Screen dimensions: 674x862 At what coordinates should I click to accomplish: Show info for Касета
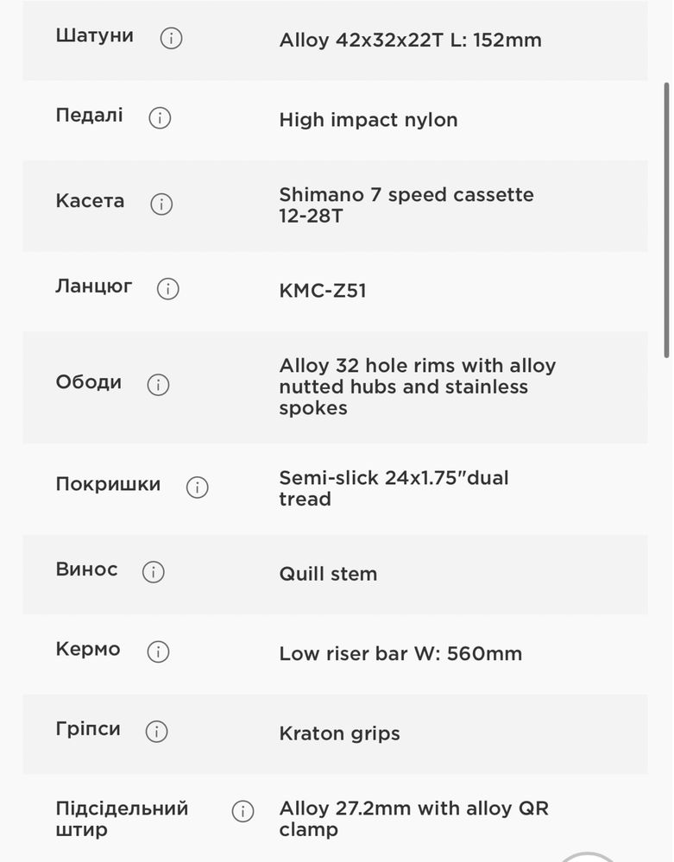(161, 204)
